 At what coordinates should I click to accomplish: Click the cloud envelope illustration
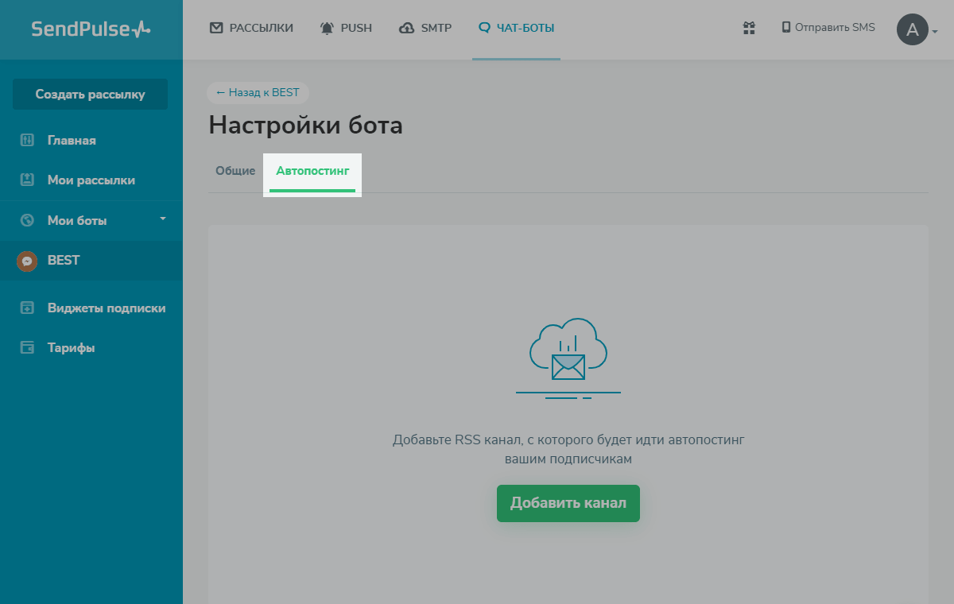point(568,358)
